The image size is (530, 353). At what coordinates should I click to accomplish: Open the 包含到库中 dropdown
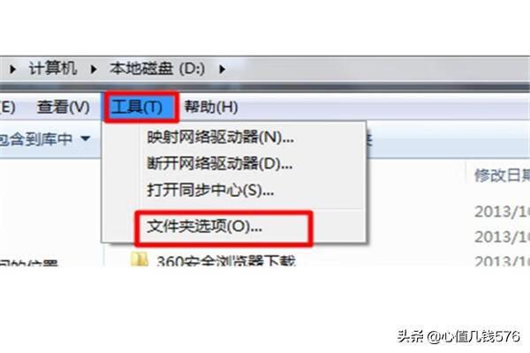[45, 139]
